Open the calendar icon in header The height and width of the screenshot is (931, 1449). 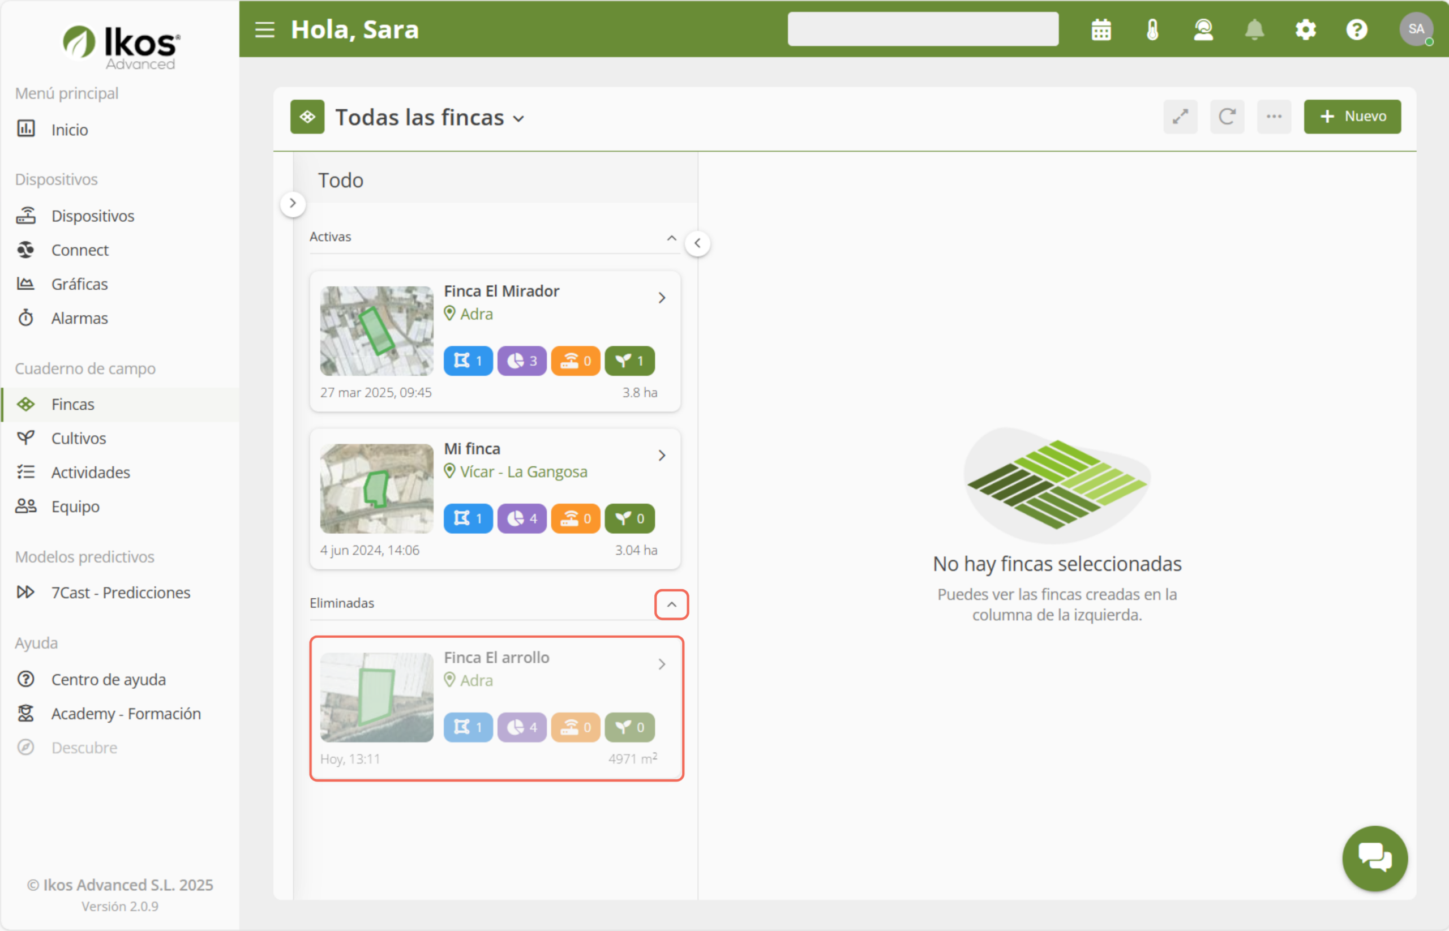pyautogui.click(x=1101, y=29)
